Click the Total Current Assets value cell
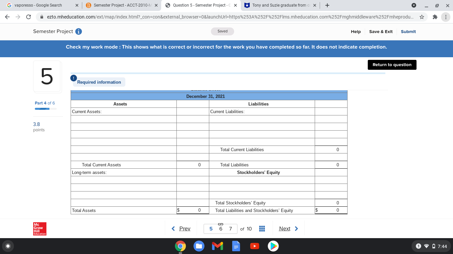 pyautogui.click(x=193, y=165)
